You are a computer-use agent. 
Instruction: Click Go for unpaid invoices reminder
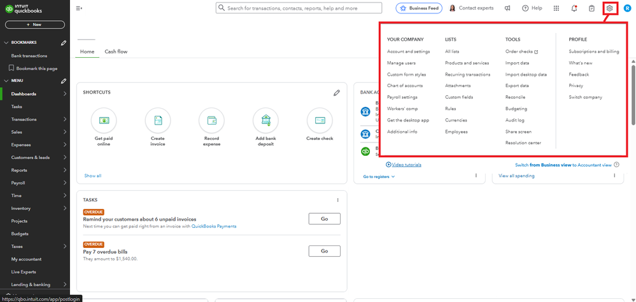[x=325, y=219]
